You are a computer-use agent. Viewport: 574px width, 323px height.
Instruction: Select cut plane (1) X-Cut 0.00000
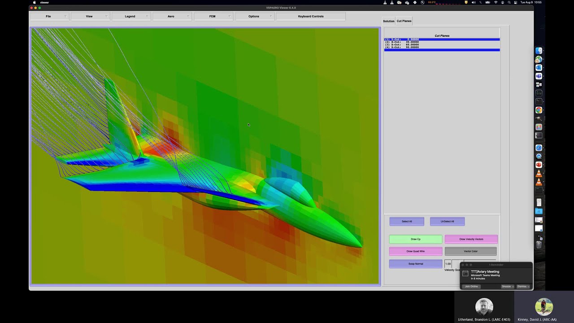pyautogui.click(x=442, y=39)
